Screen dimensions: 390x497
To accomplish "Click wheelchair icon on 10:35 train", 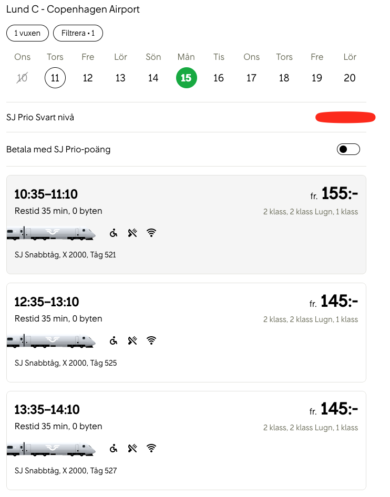I will coord(114,233).
